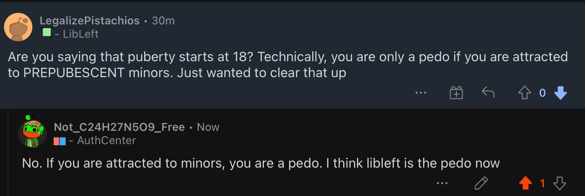Toggle upvote on Not_C24H27N5O9_Free reply
The height and width of the screenshot is (196, 585).
526,183
